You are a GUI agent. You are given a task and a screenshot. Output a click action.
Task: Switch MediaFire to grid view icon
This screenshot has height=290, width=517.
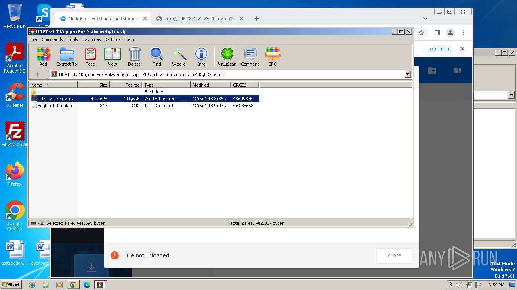457,70
